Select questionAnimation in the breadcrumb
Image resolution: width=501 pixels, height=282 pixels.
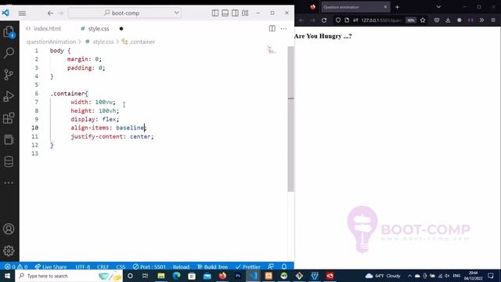51,42
